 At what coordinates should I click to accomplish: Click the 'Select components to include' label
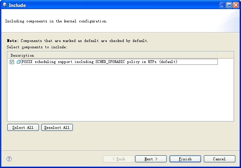coord(37,47)
